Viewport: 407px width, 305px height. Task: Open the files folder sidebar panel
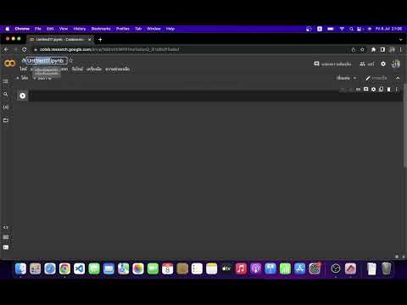(x=6, y=120)
